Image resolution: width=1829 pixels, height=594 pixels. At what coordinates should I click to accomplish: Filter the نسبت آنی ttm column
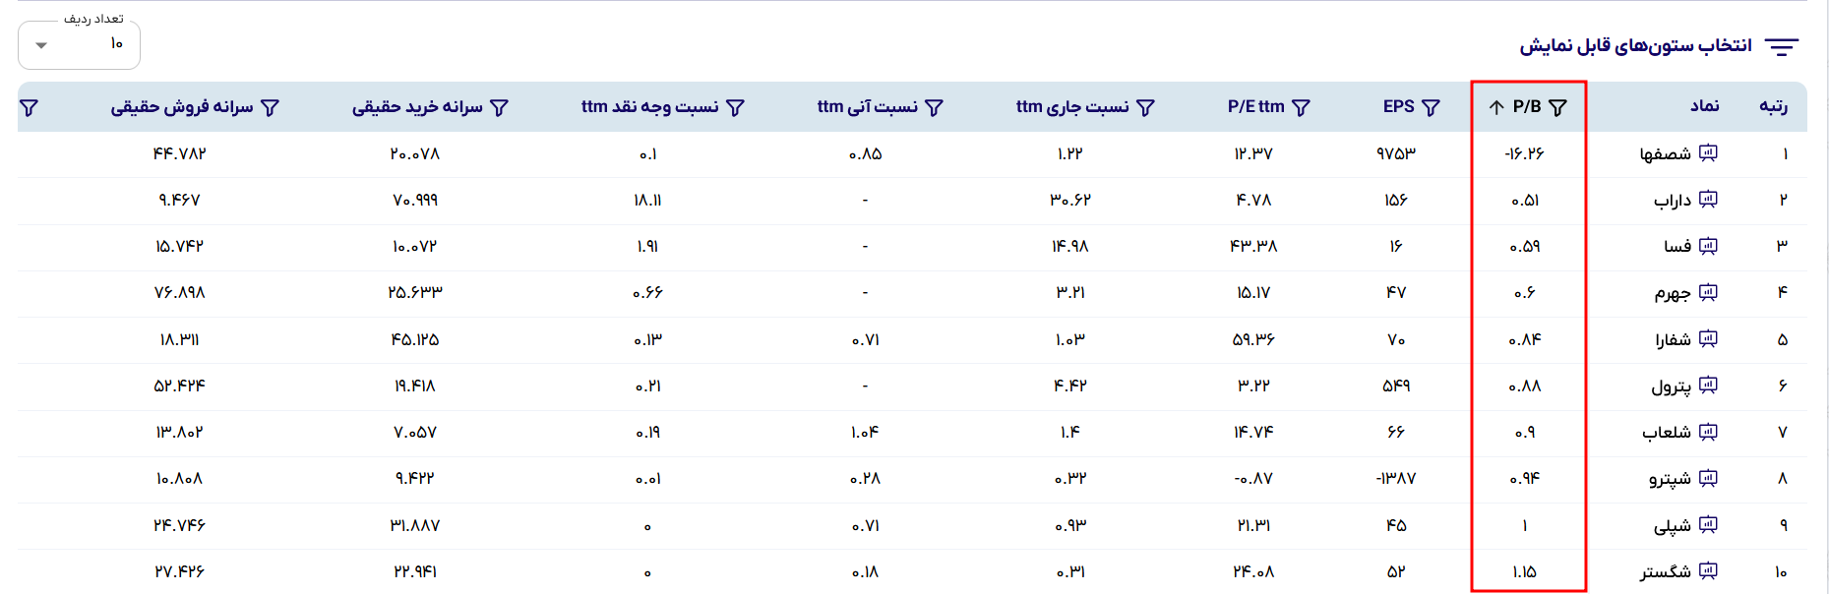tap(935, 107)
